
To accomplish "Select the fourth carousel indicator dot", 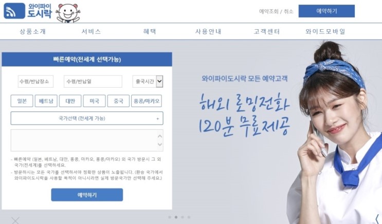I will click(x=189, y=217).
